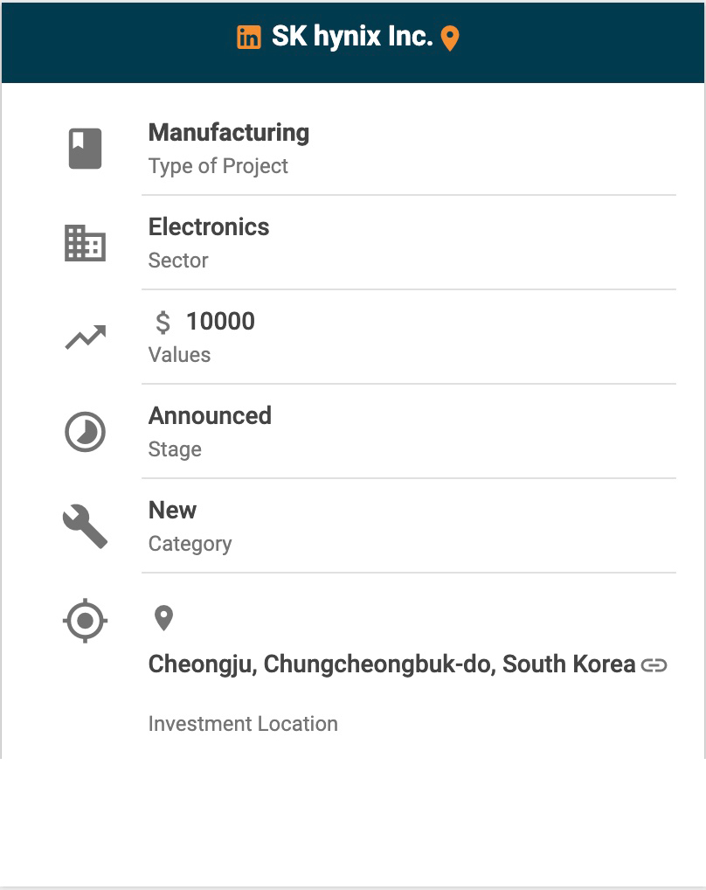Click the SK hynix Inc. title
The width and height of the screenshot is (706, 890).
(352, 37)
